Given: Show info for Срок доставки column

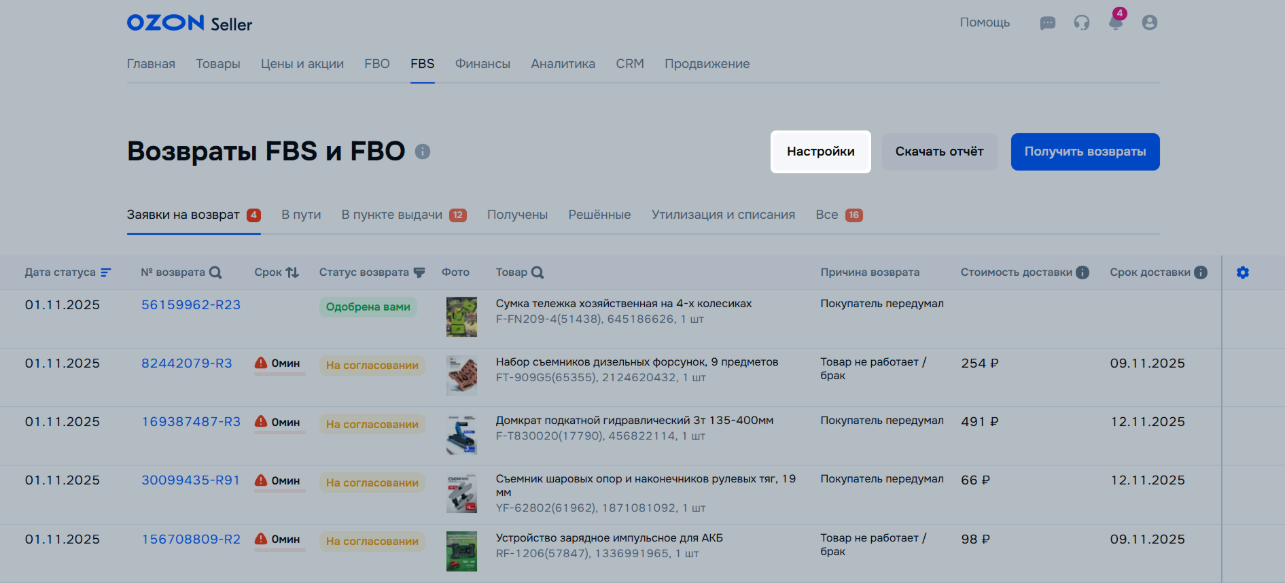Looking at the screenshot, I should (x=1201, y=272).
